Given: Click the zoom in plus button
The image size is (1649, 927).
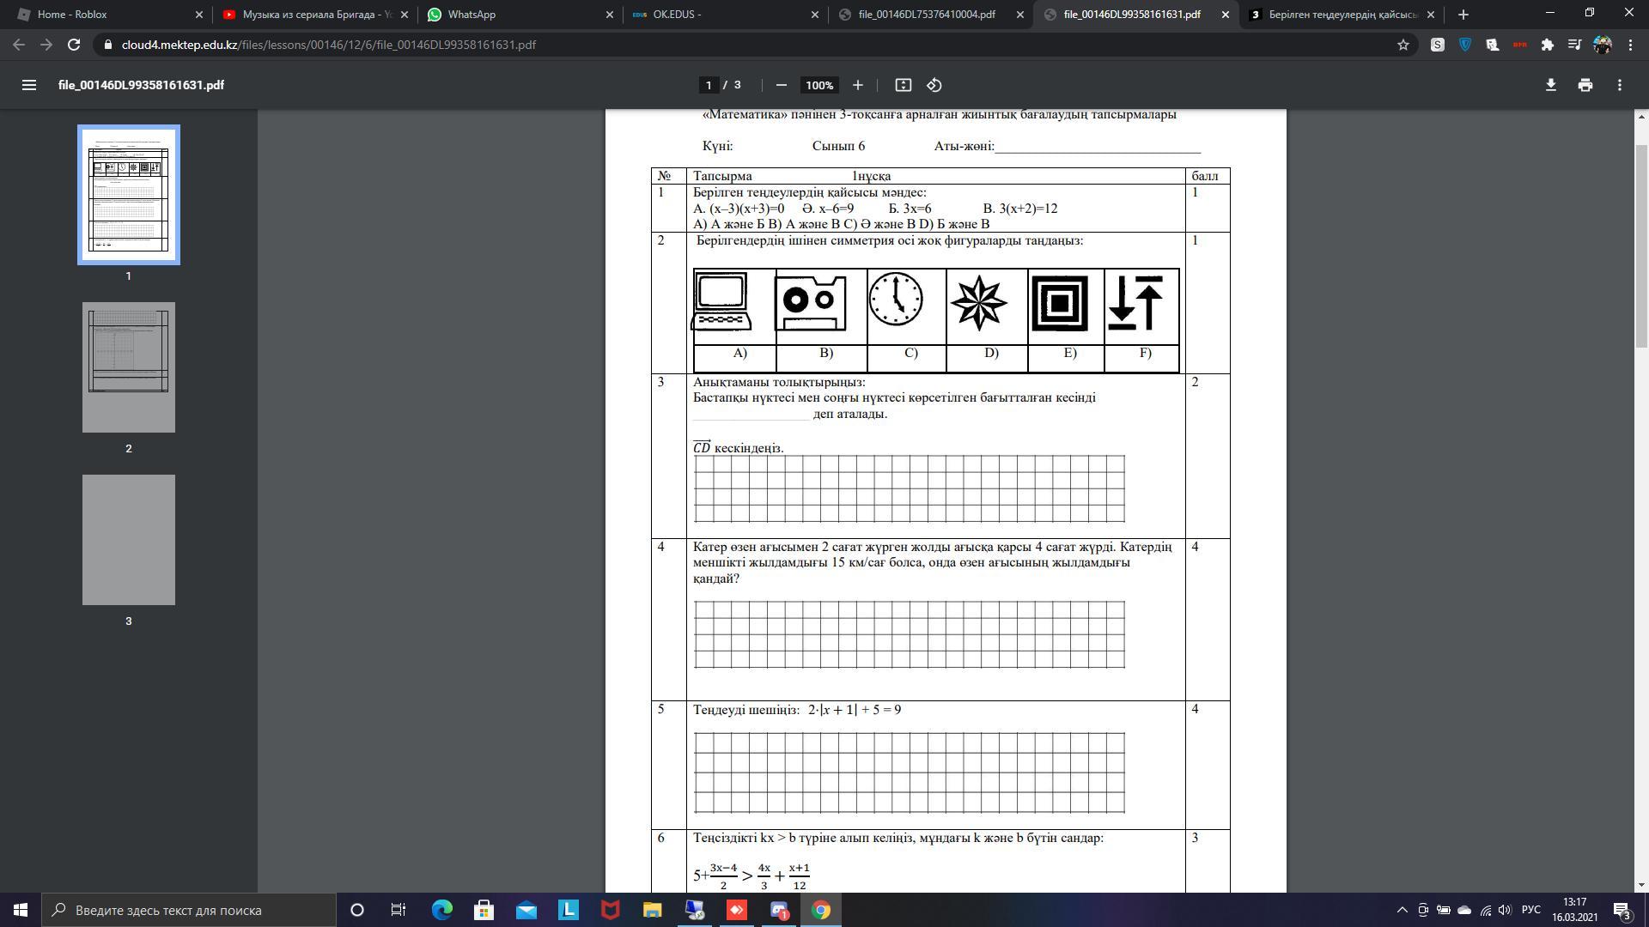Looking at the screenshot, I should 857,85.
